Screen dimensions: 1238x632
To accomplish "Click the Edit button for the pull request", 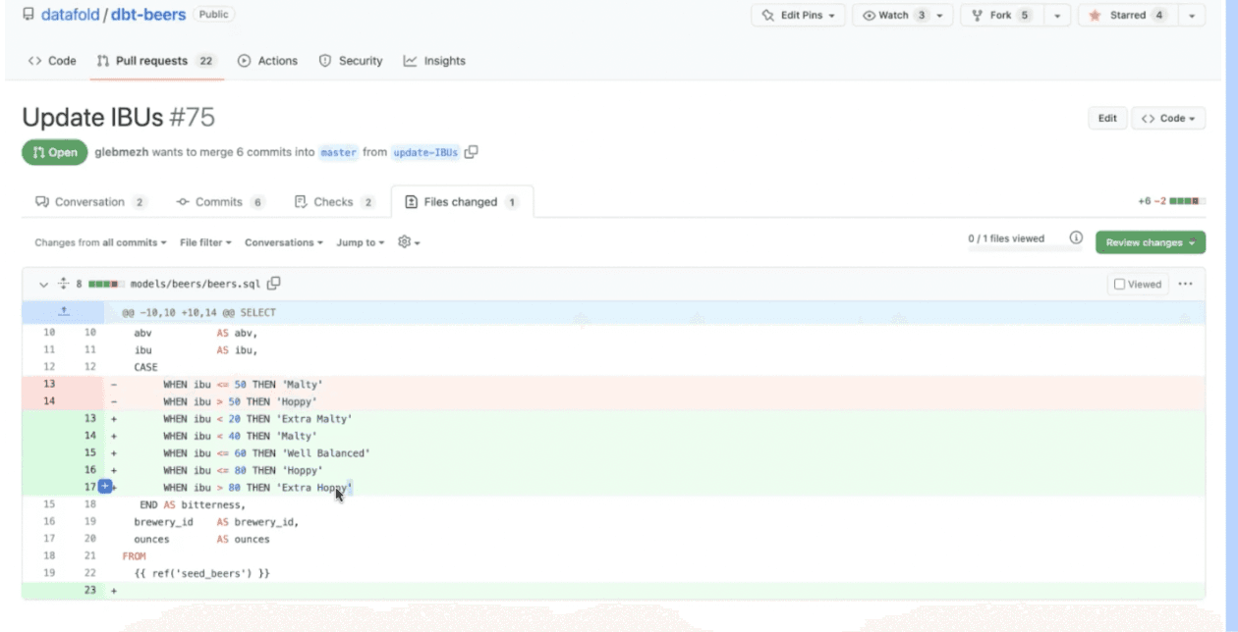I will click(x=1107, y=117).
